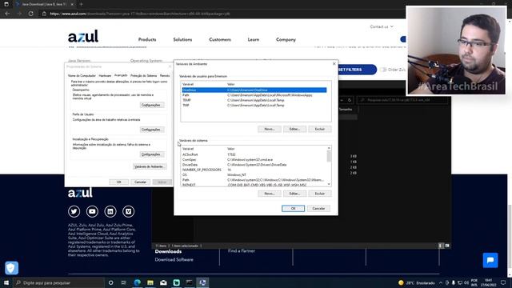Open the Learn menu
512x288 pixels.
(254, 39)
